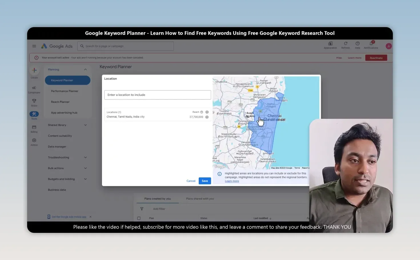The height and width of the screenshot is (260, 420).
Task: Click the Refresh icon
Action: pos(345,43)
